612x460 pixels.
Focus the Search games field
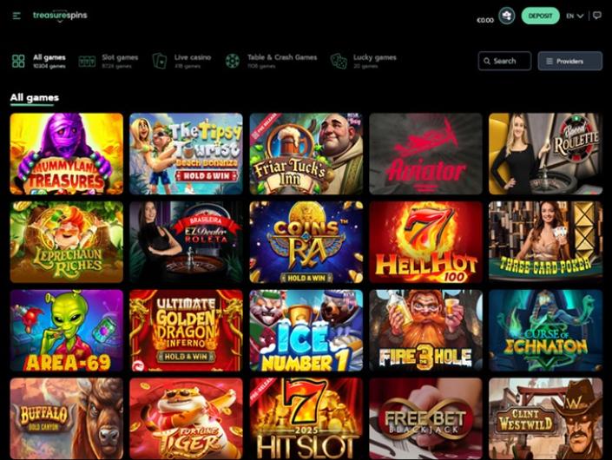point(504,61)
